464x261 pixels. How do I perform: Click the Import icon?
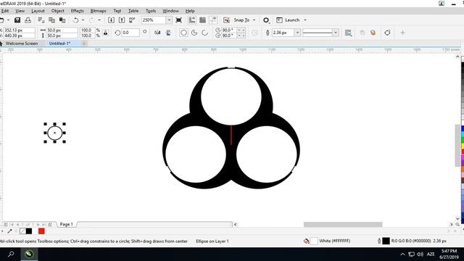click(x=111, y=20)
